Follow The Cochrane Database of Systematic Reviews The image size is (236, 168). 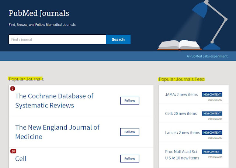pyautogui.click(x=129, y=101)
